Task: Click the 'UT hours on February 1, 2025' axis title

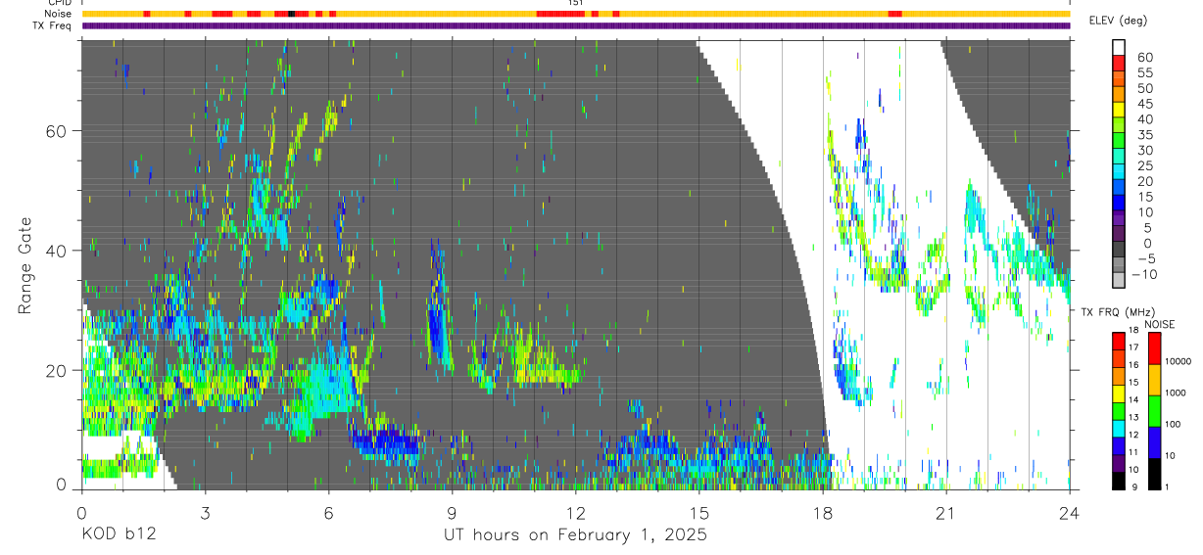Action: (573, 535)
